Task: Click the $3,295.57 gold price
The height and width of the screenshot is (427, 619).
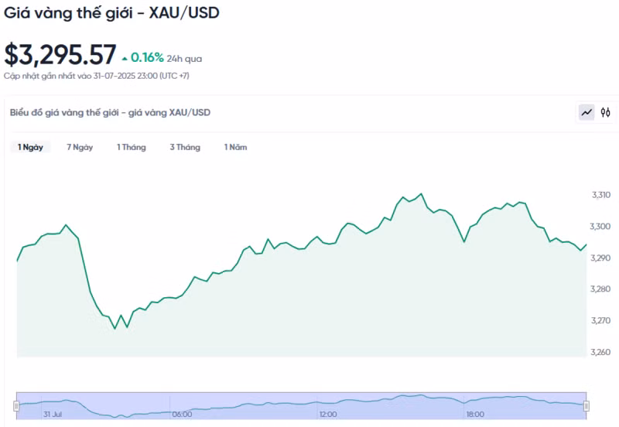Action: point(60,55)
